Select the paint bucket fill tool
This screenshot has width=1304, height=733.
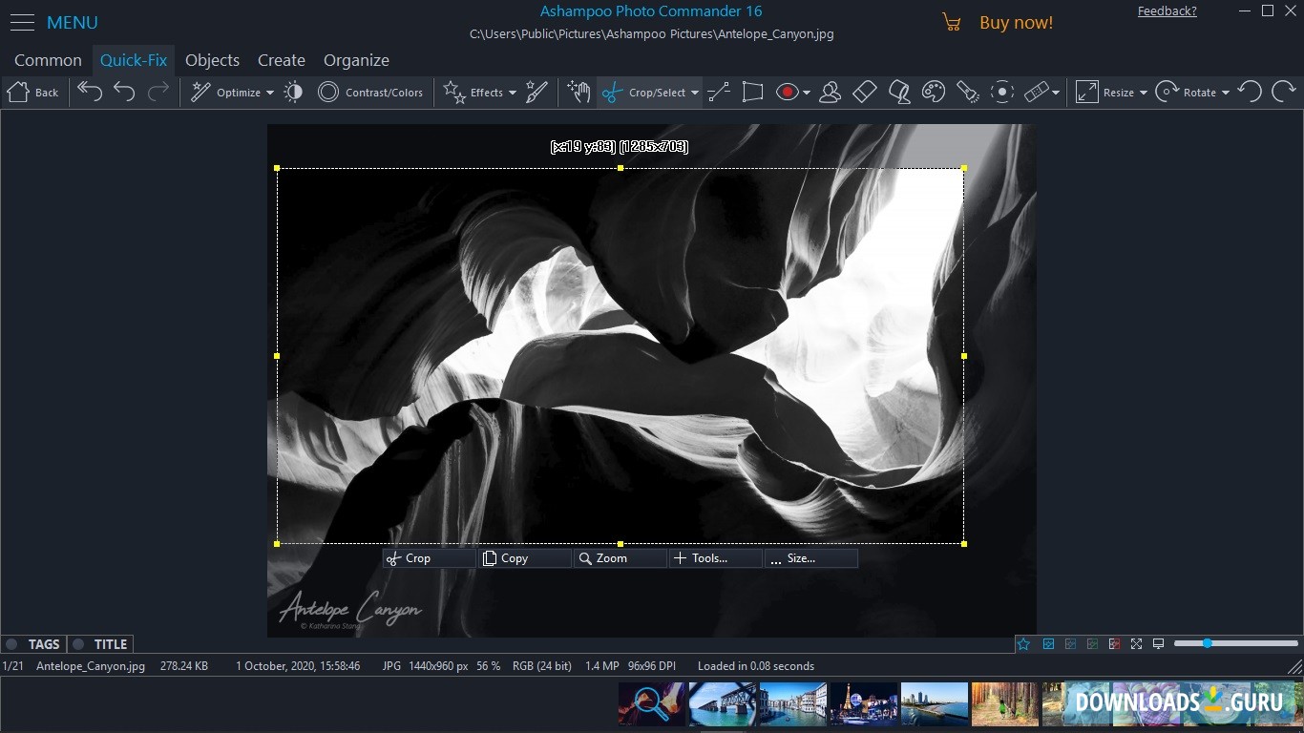tap(898, 92)
